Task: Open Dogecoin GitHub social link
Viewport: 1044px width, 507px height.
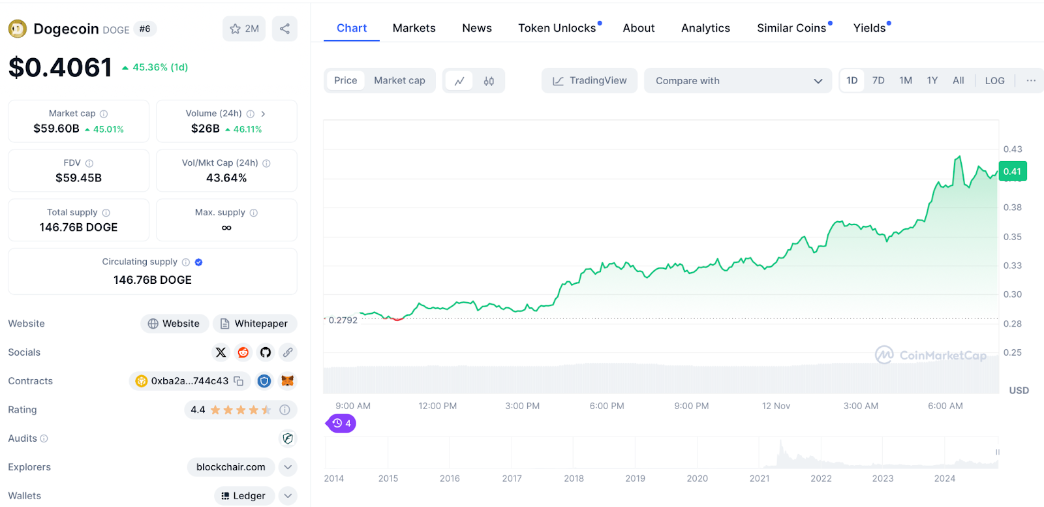Action: point(266,352)
